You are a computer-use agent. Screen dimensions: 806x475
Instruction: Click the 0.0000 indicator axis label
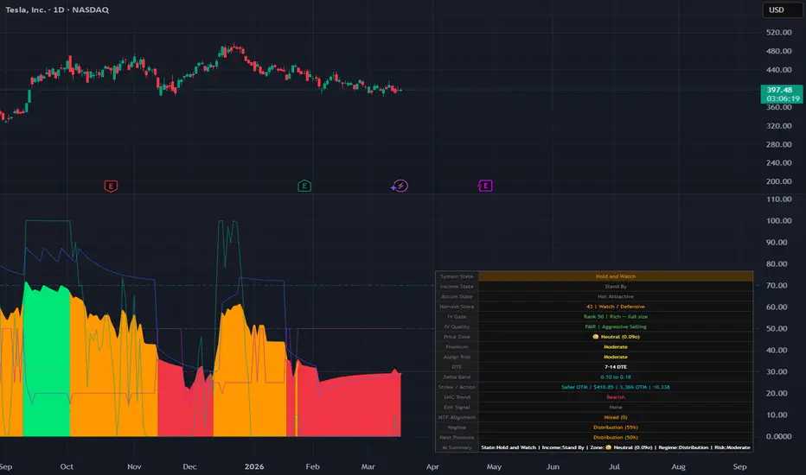coord(778,436)
